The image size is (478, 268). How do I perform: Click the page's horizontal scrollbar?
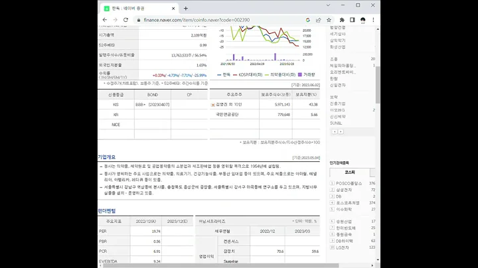pos(220,265)
